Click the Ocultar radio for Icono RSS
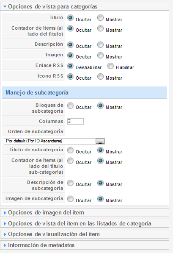 point(70,76)
